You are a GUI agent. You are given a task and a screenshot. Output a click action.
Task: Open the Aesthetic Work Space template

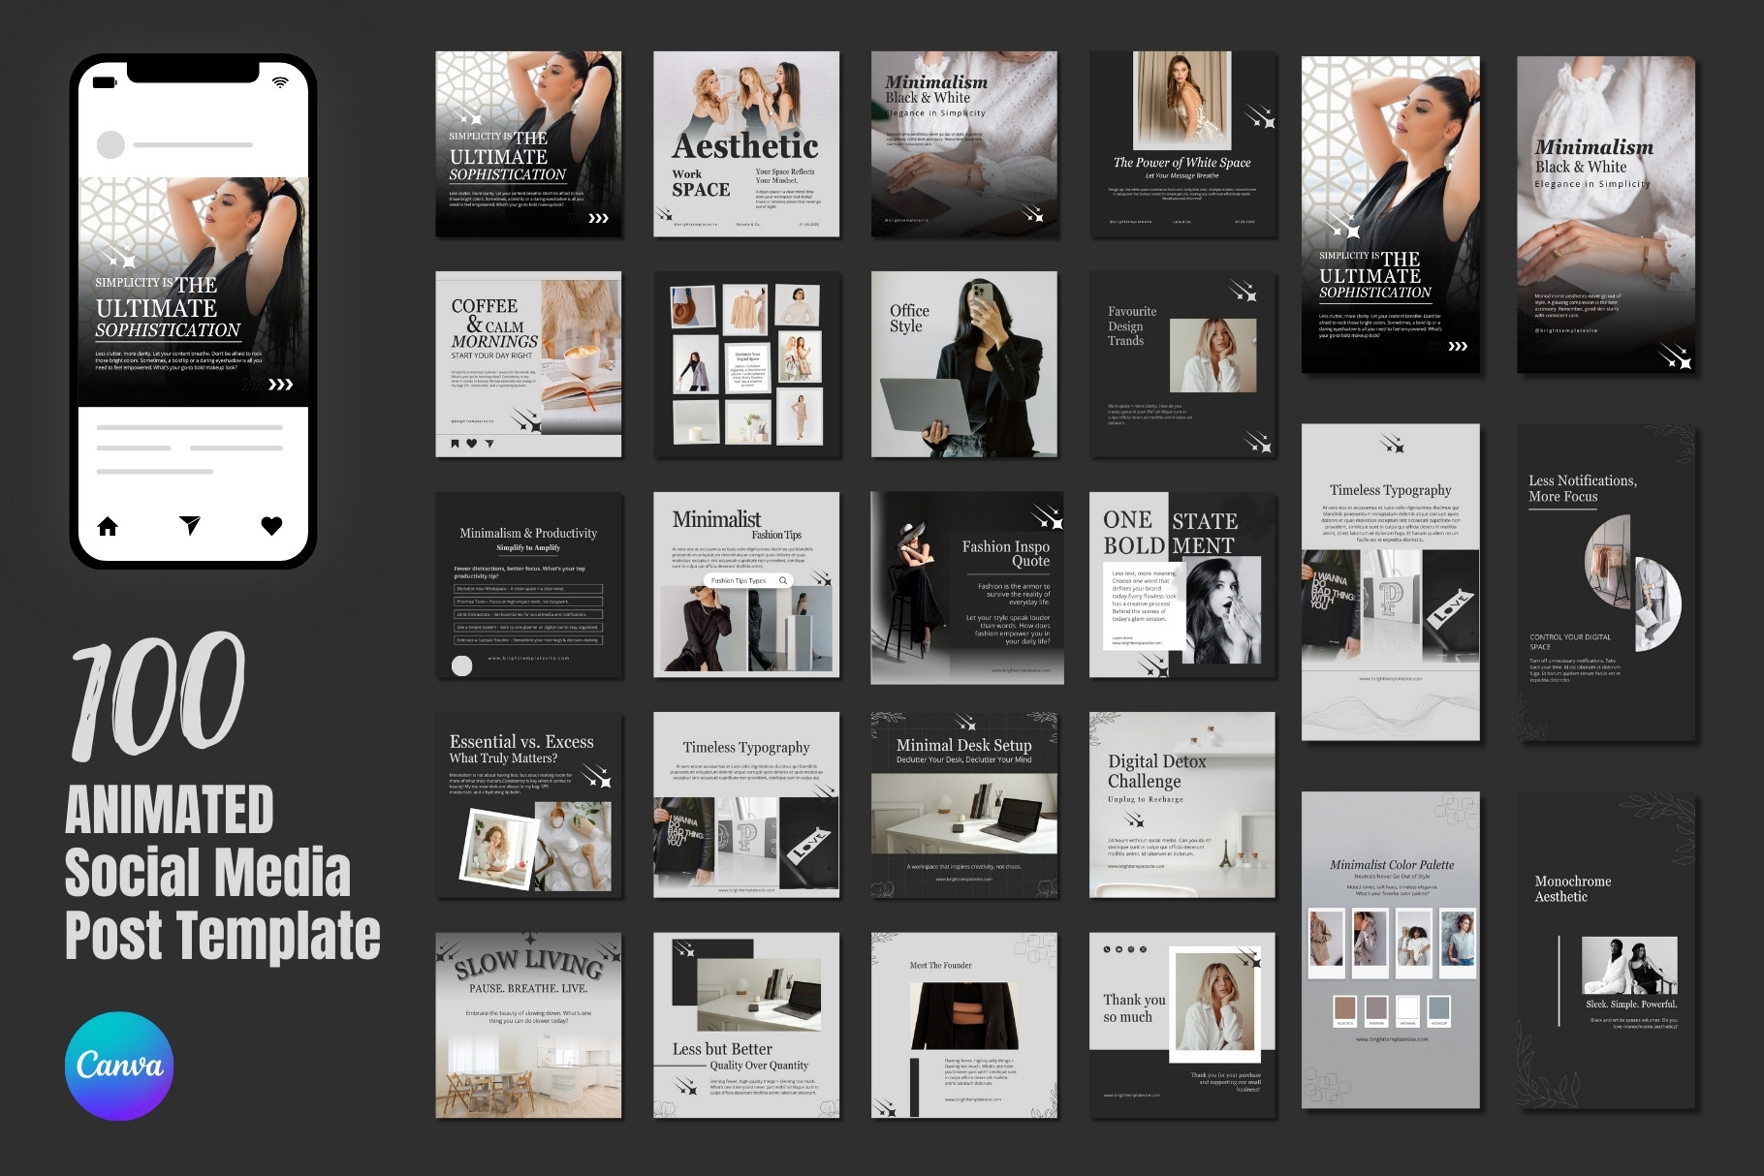(746, 143)
